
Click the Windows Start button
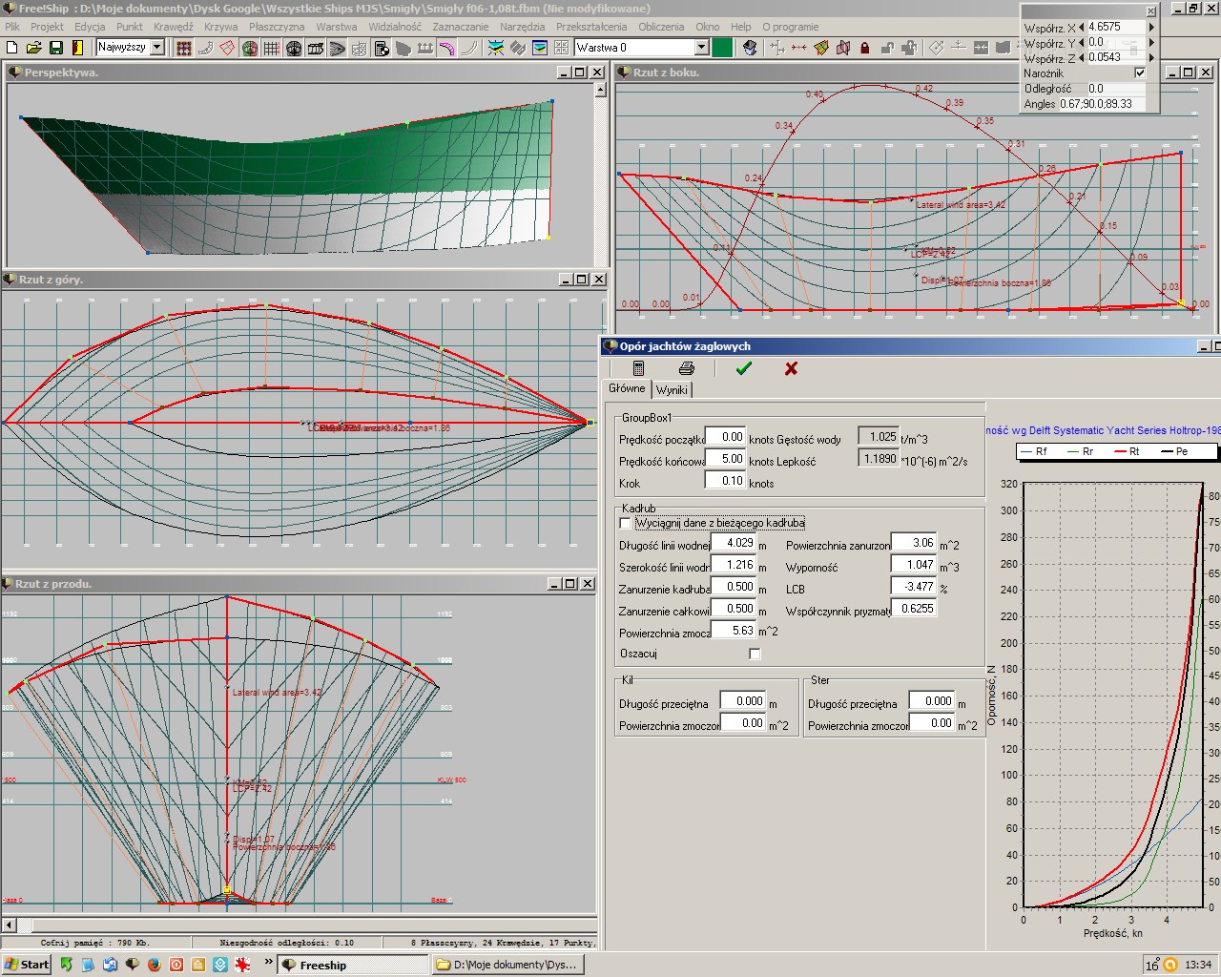(27, 965)
